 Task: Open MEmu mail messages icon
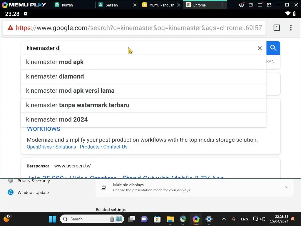[250, 5]
